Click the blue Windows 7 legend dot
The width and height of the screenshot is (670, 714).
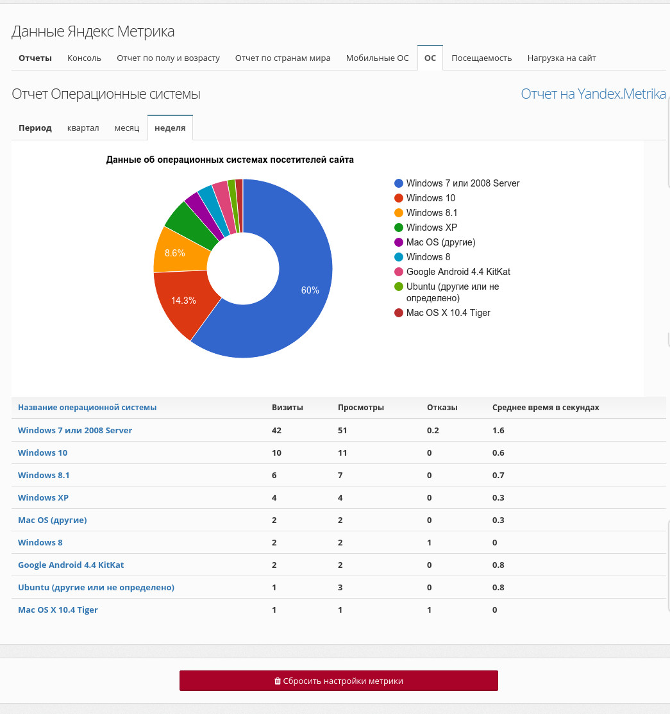[399, 183]
